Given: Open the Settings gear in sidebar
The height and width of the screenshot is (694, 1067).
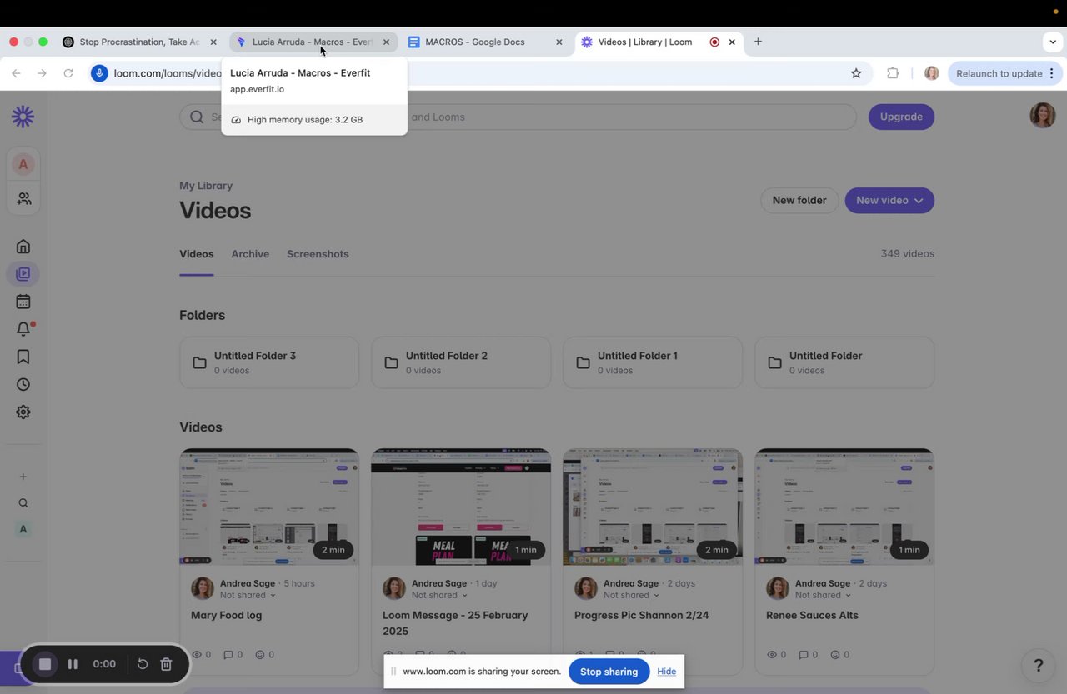Looking at the screenshot, I should (x=23, y=412).
